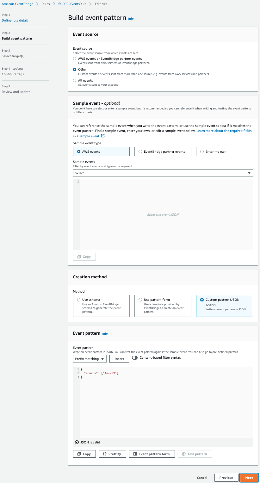
Task: Click the Info link next to Event pattern heading
Action: 105,333
